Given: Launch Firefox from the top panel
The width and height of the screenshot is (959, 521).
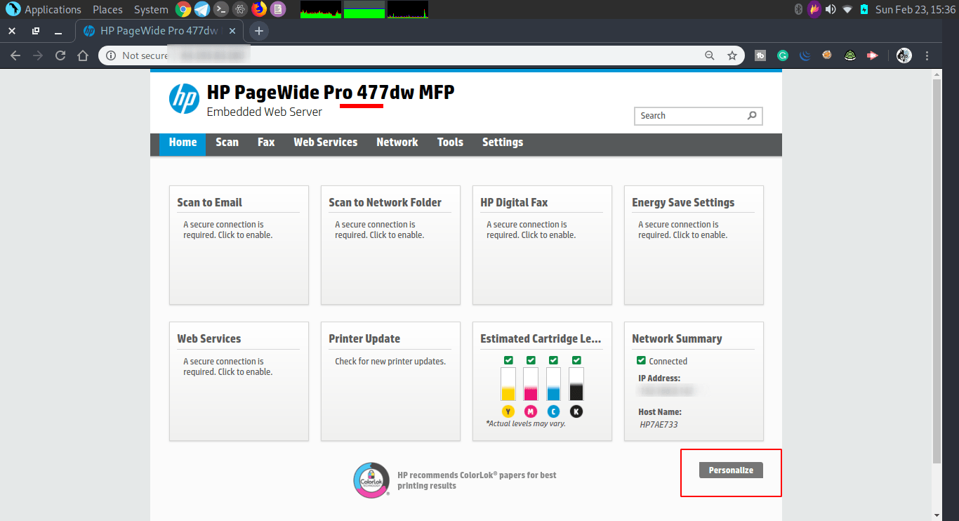Looking at the screenshot, I should 259,9.
